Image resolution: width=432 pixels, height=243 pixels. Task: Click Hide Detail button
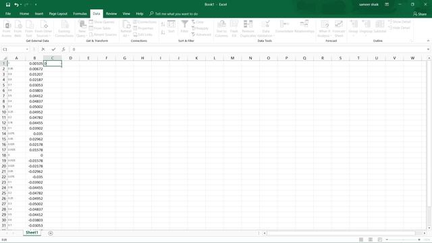click(x=399, y=28)
